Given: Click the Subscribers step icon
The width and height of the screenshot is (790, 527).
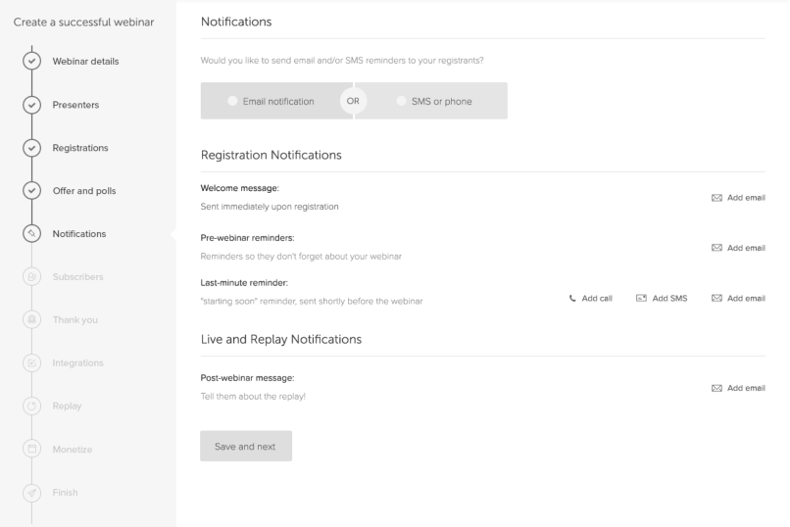Looking at the screenshot, I should [31, 276].
